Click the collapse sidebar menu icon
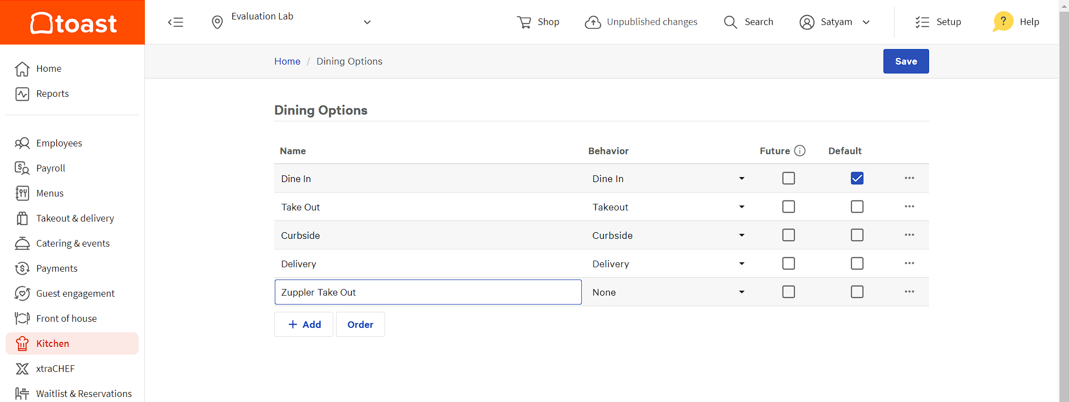This screenshot has width=1069, height=402. pos(176,22)
